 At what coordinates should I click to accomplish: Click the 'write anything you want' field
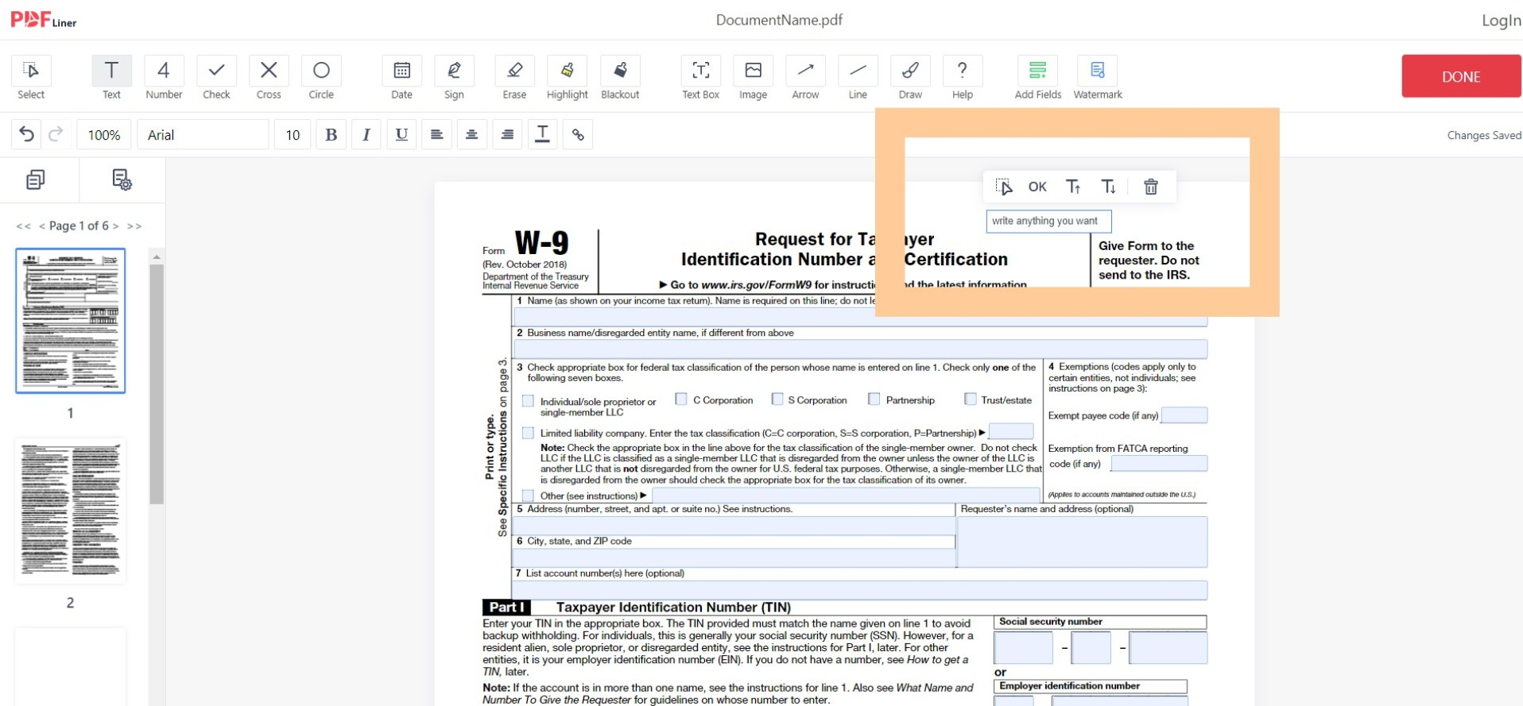(1048, 221)
